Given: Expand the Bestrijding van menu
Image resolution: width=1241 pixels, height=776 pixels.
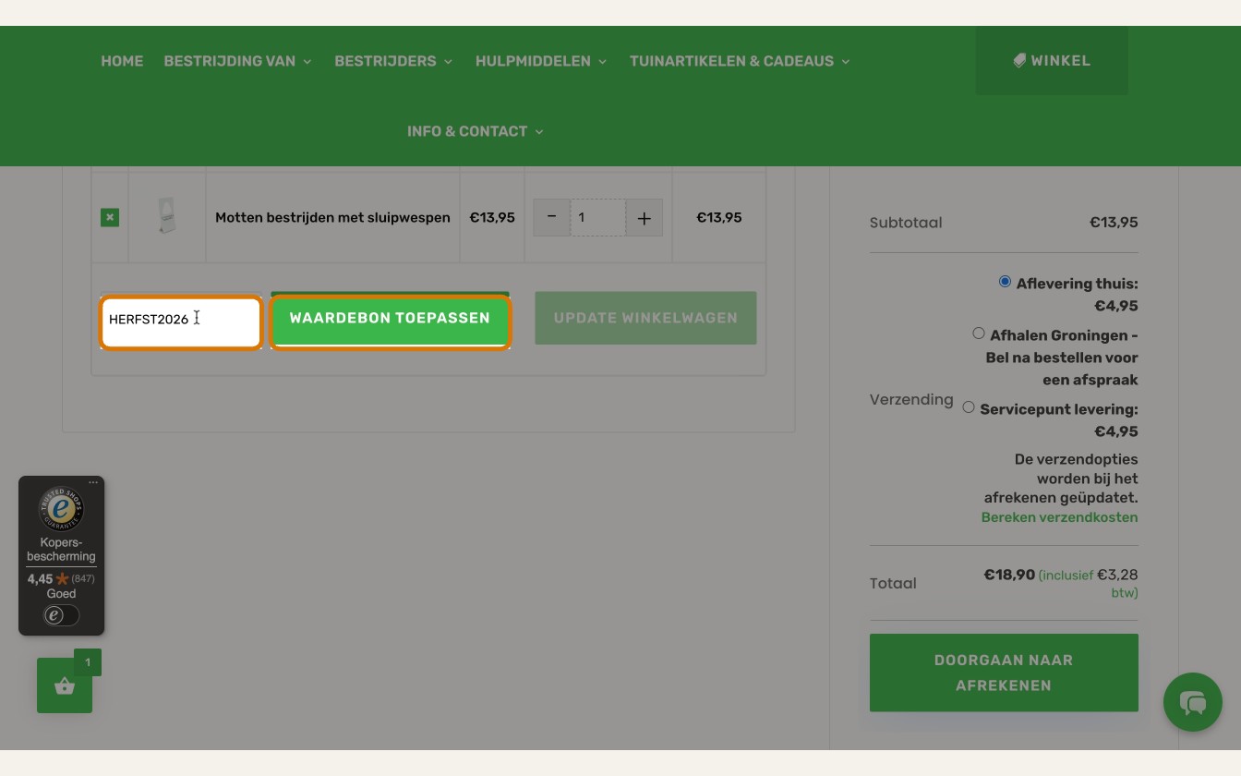Looking at the screenshot, I should [x=238, y=61].
